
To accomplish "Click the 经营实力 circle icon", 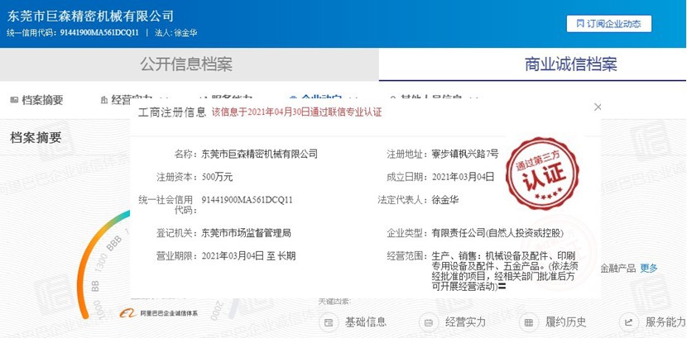I will click(431, 321).
